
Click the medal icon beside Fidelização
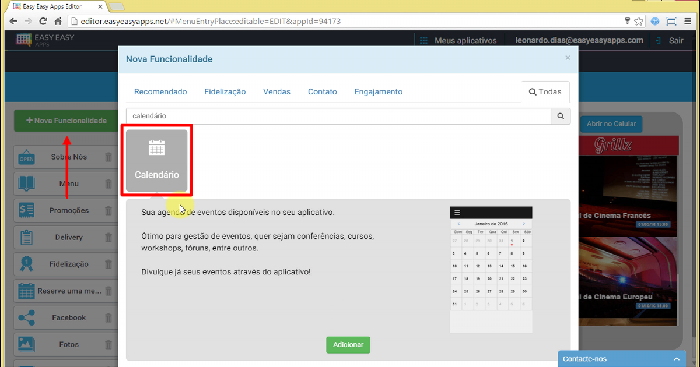(26, 264)
